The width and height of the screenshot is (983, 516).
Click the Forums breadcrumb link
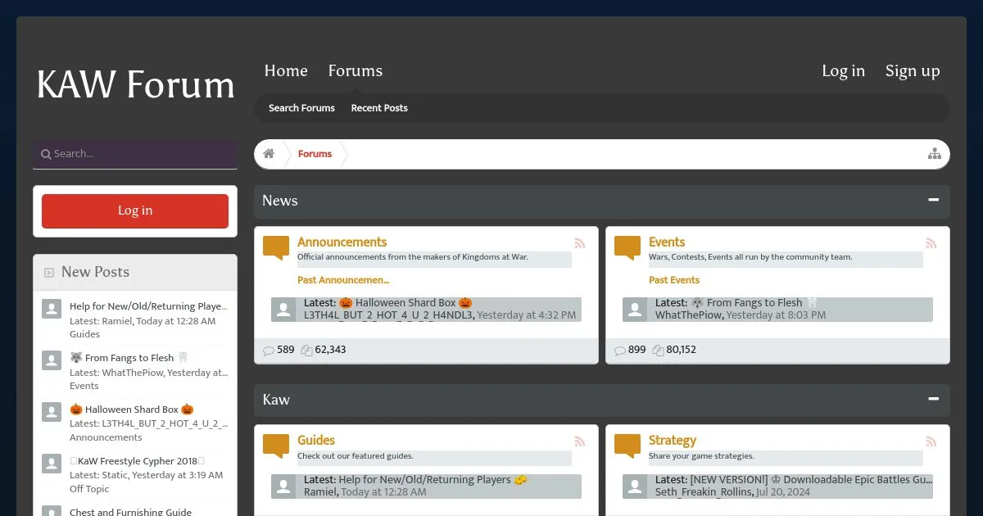(315, 154)
